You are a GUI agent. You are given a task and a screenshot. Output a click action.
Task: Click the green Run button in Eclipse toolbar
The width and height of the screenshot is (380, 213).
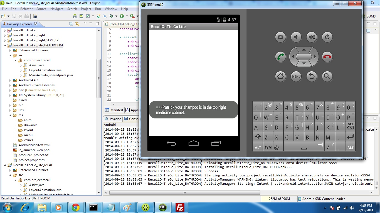point(122,16)
